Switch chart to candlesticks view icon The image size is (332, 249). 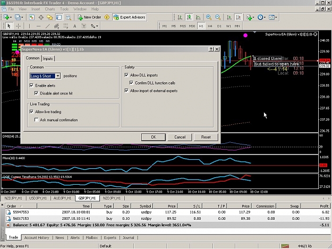tap(189, 18)
